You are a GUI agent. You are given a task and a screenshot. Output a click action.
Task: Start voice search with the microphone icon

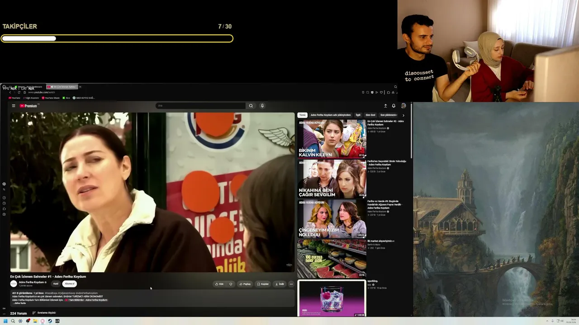click(262, 106)
